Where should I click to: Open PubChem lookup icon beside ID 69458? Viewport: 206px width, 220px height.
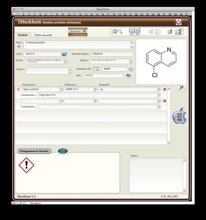(131, 69)
